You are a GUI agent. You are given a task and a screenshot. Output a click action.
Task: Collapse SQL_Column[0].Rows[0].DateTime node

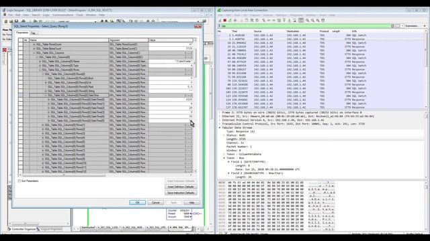point(46,95)
